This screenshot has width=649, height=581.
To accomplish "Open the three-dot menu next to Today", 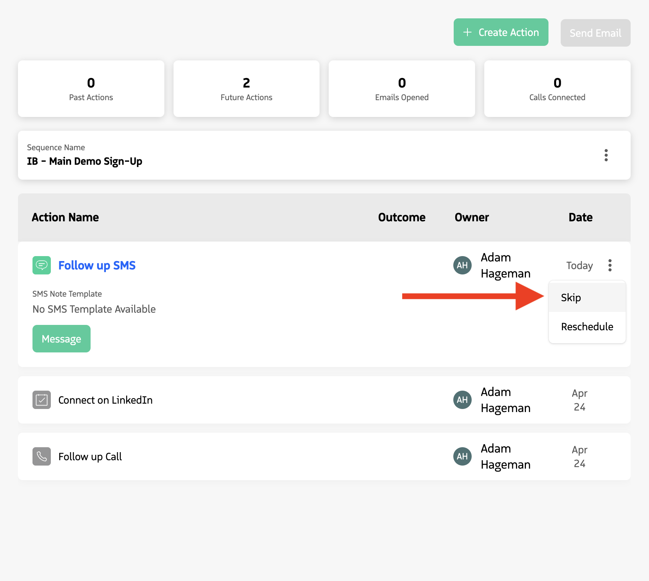I will [x=610, y=265].
